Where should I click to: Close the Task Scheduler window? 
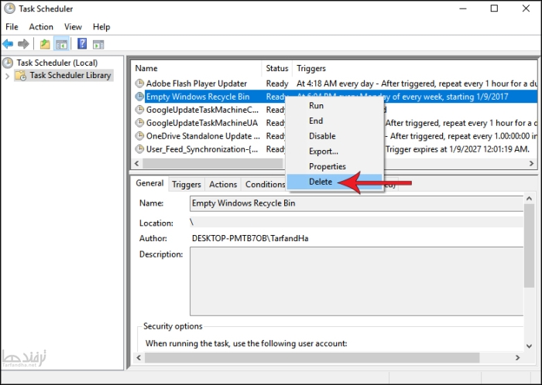526,9
